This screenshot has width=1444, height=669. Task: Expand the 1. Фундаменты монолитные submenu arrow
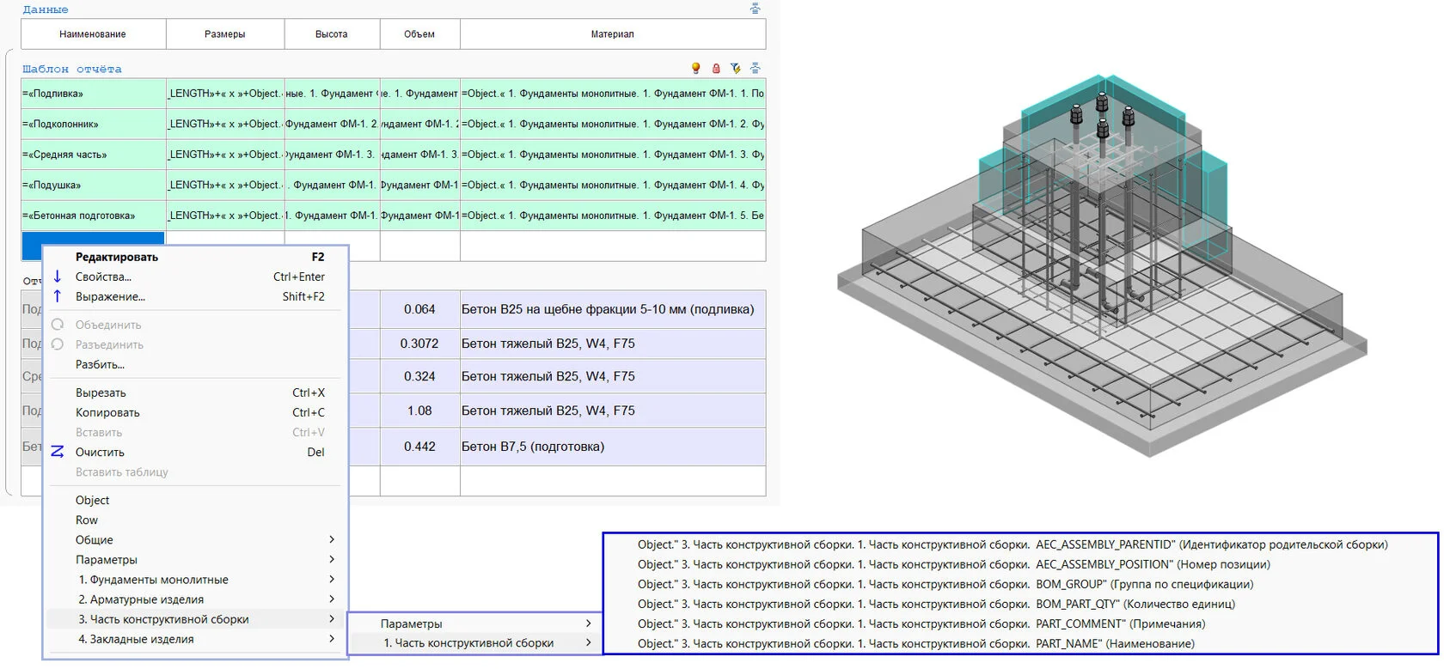click(332, 579)
